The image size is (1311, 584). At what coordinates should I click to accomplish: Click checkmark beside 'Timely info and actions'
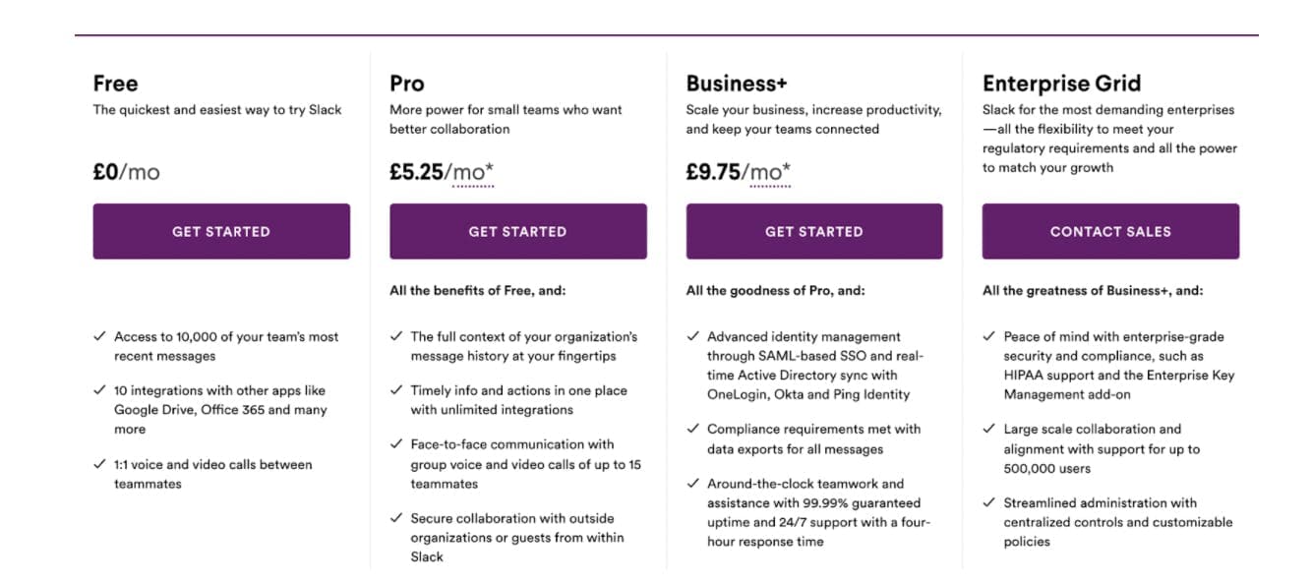[396, 390]
